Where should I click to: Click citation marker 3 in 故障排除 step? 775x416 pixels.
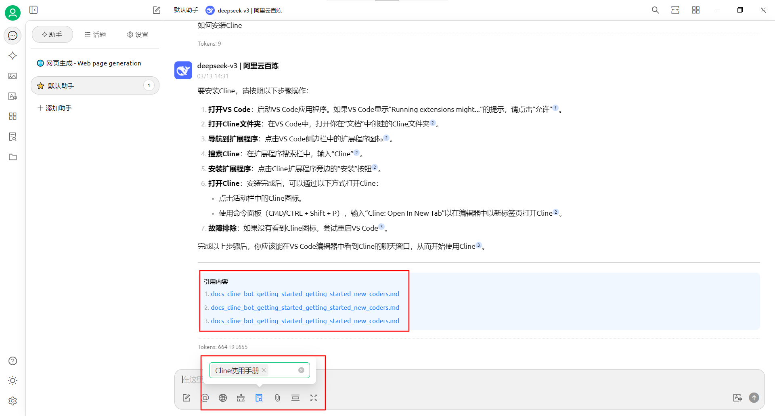pos(381,227)
